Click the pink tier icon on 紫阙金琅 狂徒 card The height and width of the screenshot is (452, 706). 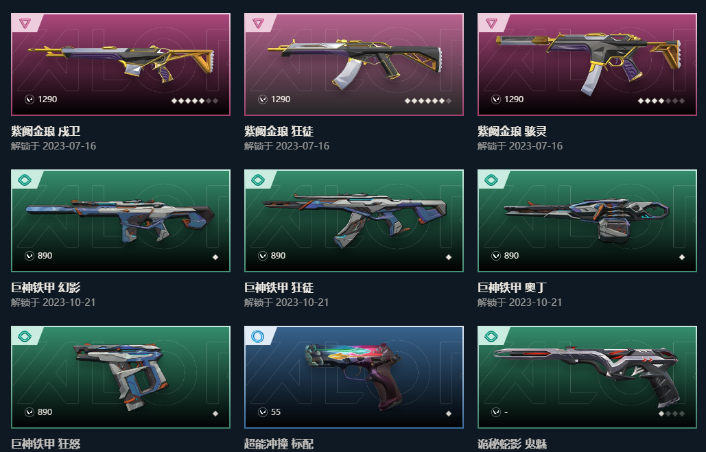(259, 23)
